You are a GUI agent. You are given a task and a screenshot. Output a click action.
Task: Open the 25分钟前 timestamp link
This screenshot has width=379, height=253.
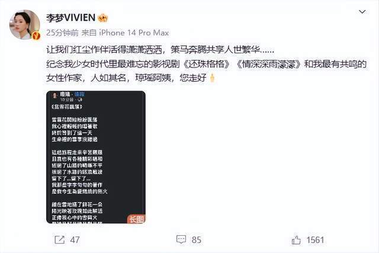tap(62, 33)
